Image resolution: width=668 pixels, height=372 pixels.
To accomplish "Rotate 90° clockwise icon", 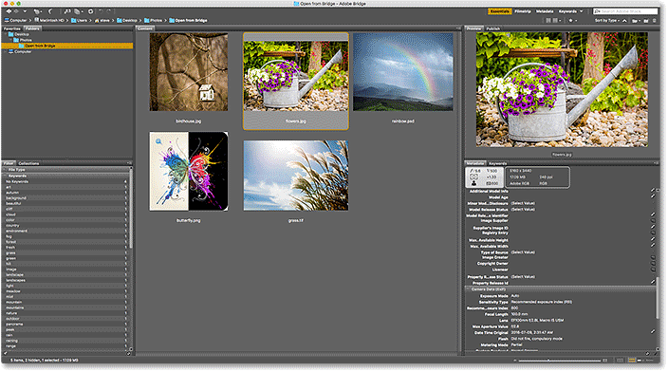I will (108, 11).
